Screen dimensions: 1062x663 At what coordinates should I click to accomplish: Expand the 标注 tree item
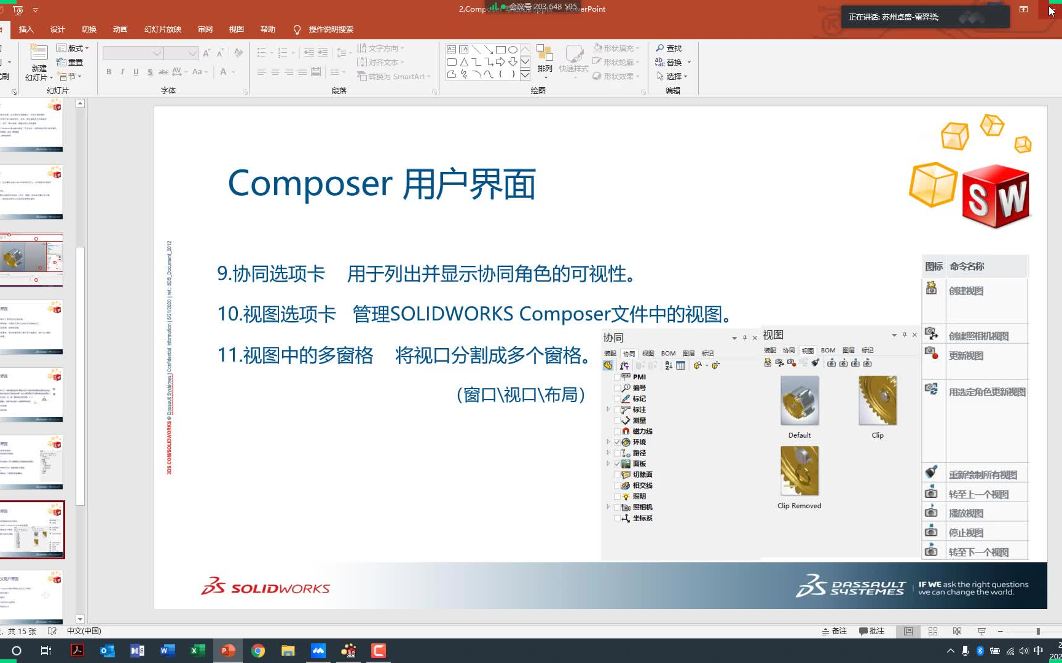click(x=608, y=409)
